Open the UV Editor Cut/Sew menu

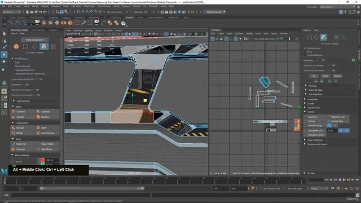[239, 34]
